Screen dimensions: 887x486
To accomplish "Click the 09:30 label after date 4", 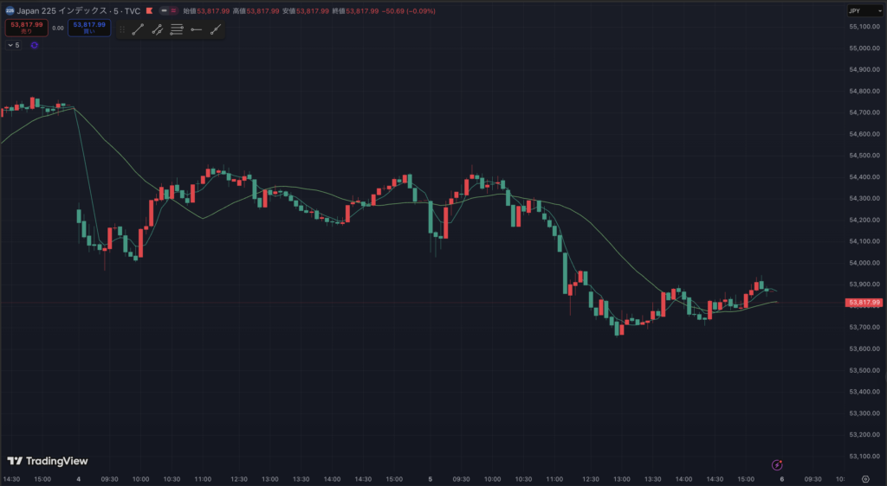I will [x=109, y=478].
